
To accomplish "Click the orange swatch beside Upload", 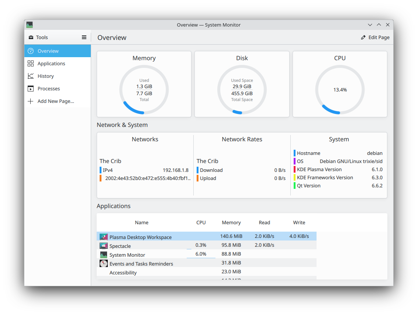I will (197, 178).
